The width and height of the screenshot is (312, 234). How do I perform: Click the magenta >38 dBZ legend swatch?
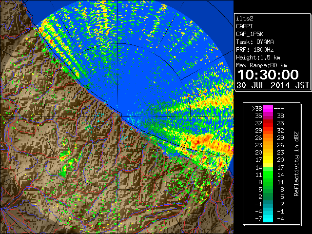(x=268, y=109)
